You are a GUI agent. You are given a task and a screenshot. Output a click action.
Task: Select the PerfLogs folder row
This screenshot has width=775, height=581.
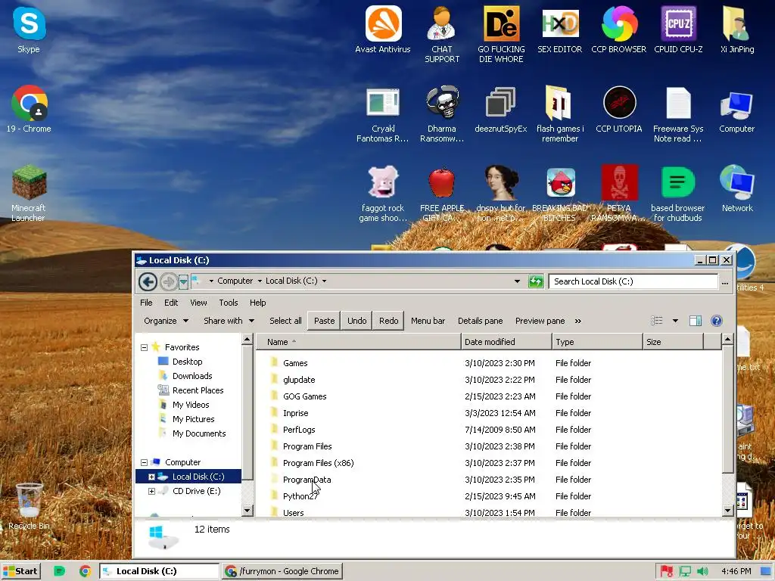[x=489, y=430]
